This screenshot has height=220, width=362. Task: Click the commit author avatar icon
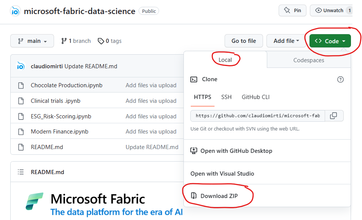coord(20,66)
